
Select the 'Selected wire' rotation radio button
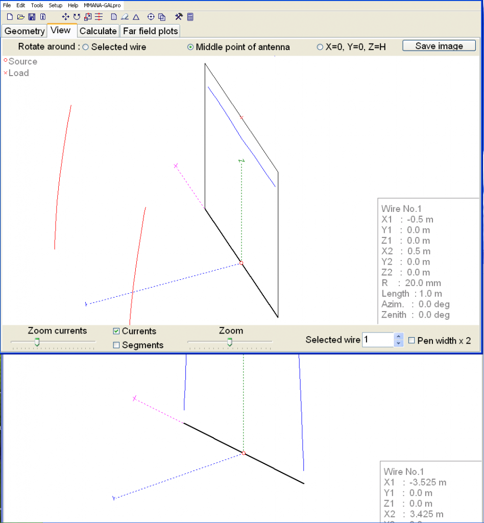click(x=86, y=47)
